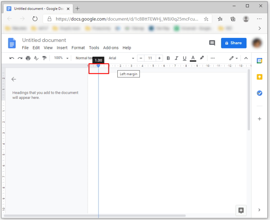Click the font size field showing 11
The height and width of the screenshot is (220, 270).
click(x=150, y=58)
